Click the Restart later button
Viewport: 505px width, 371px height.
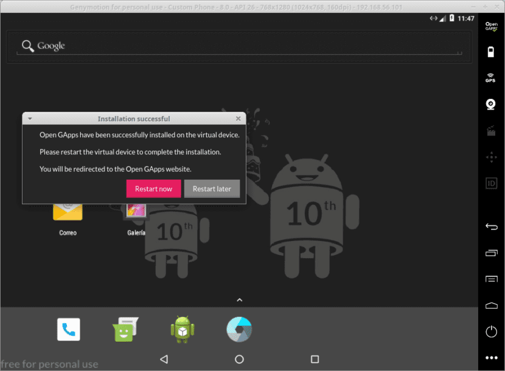212,189
